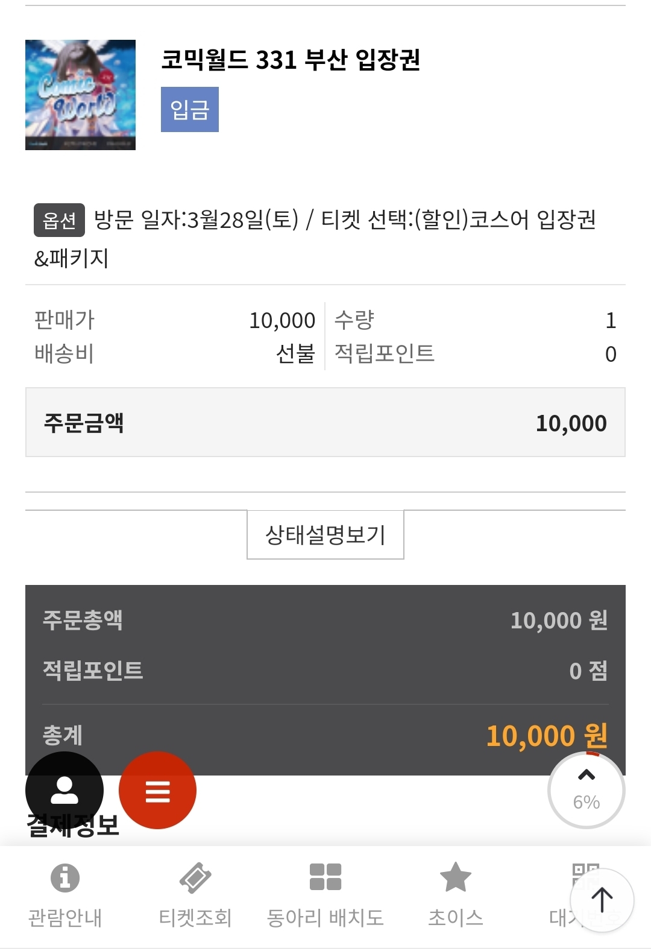Tap the 관람안내 info icon

pyautogui.click(x=65, y=877)
